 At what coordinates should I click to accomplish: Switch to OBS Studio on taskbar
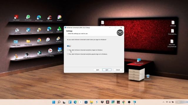tap(129, 102)
